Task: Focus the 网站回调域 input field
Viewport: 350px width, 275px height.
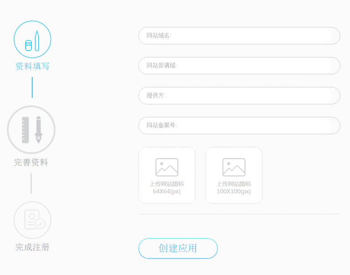Action: click(239, 66)
